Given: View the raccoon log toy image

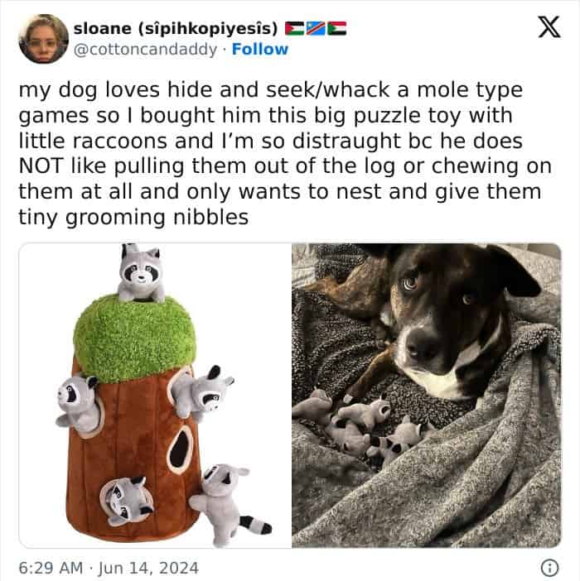Looking at the screenshot, I should [x=155, y=395].
